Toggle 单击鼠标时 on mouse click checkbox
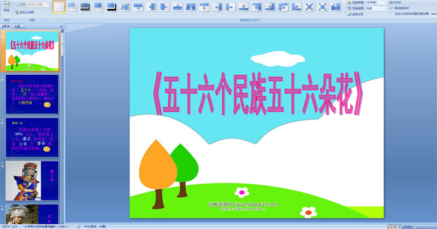Screen dimensions: 437x229 pos(392,8)
